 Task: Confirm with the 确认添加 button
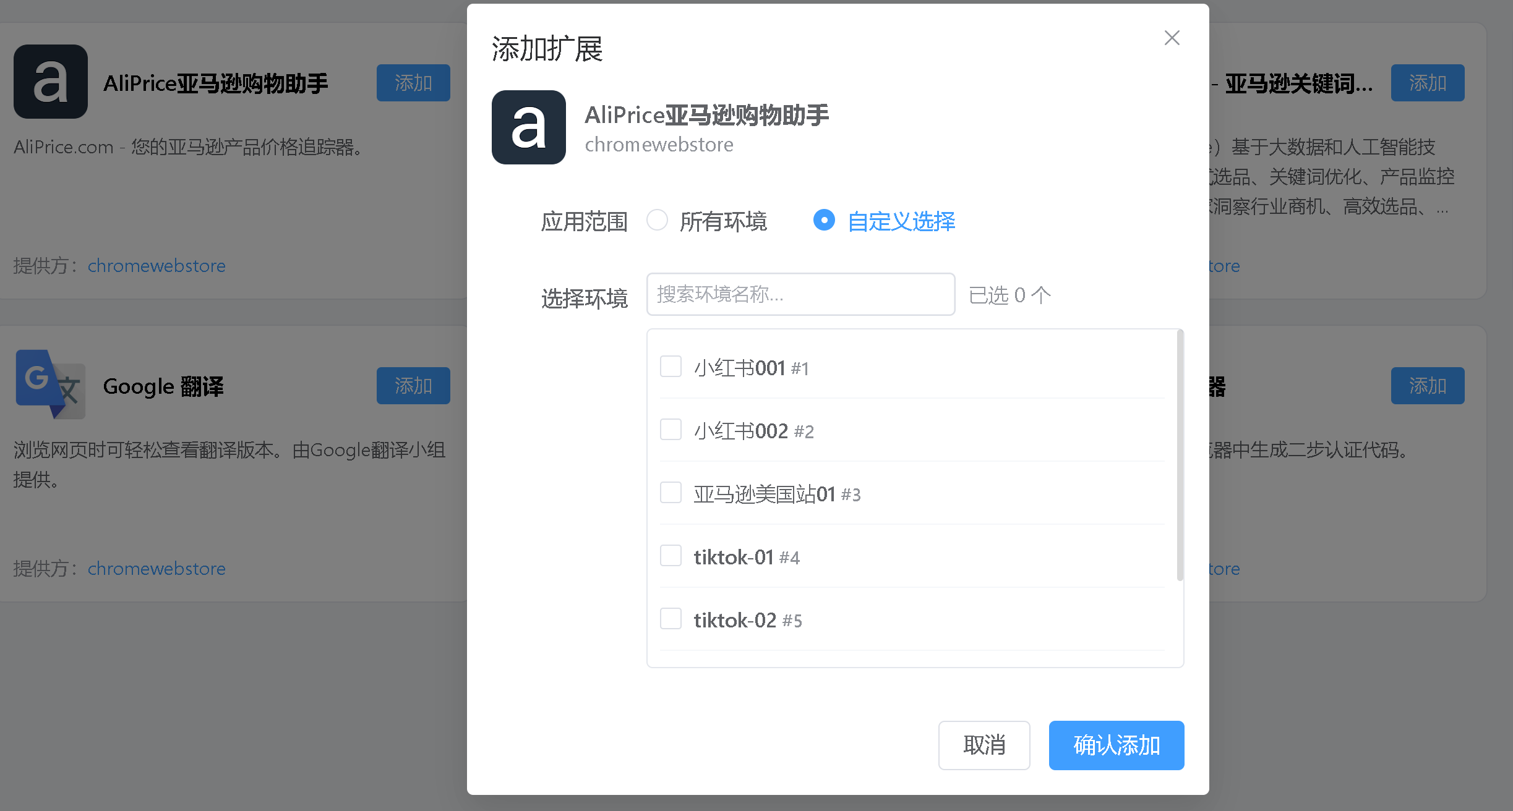[1117, 745]
